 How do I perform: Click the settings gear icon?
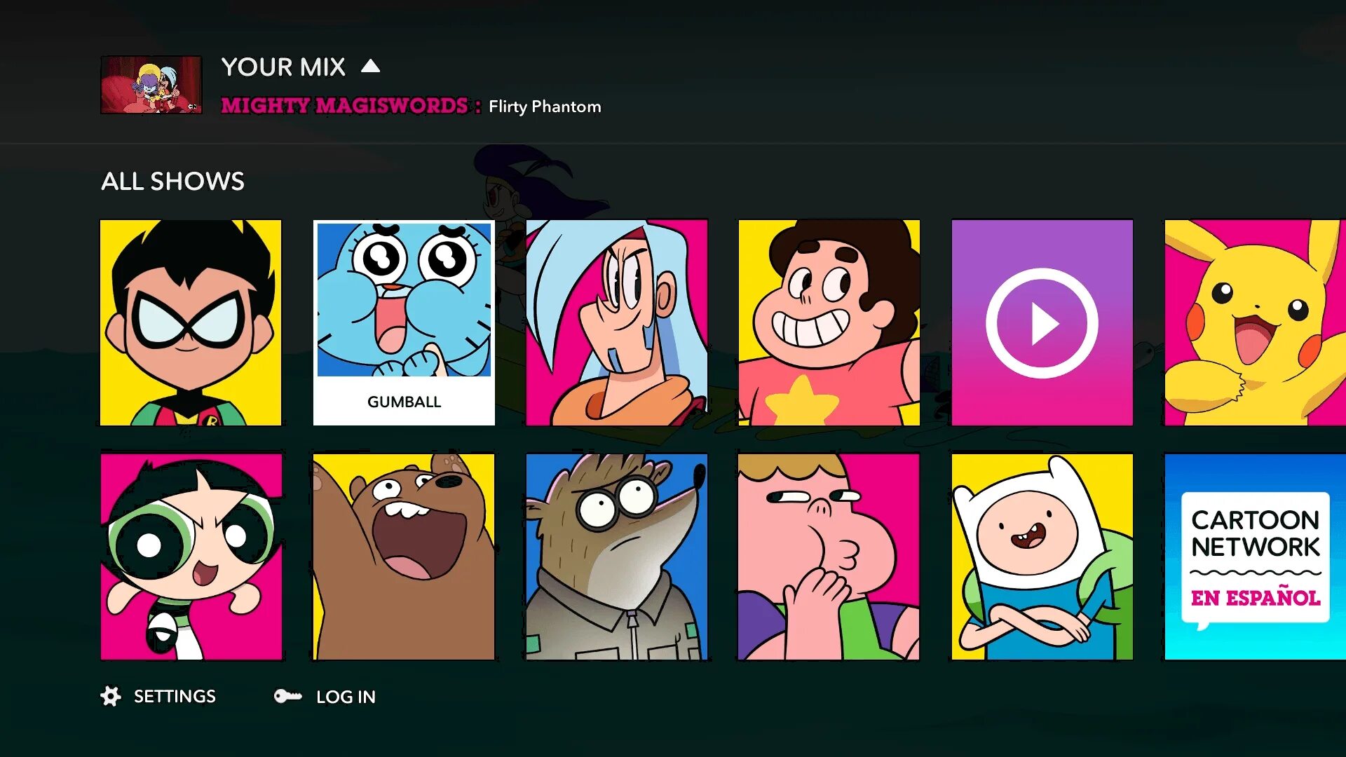click(x=111, y=696)
